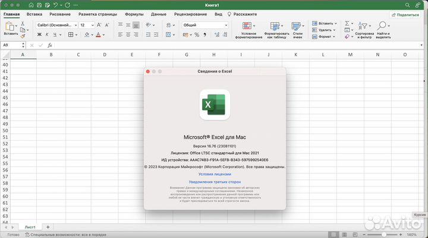The image size is (428, 238).
Task: Click the Cut scissors icon
Action: [23, 24]
